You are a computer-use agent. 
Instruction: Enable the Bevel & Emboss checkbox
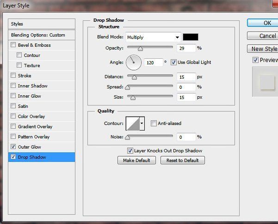coord(13,45)
